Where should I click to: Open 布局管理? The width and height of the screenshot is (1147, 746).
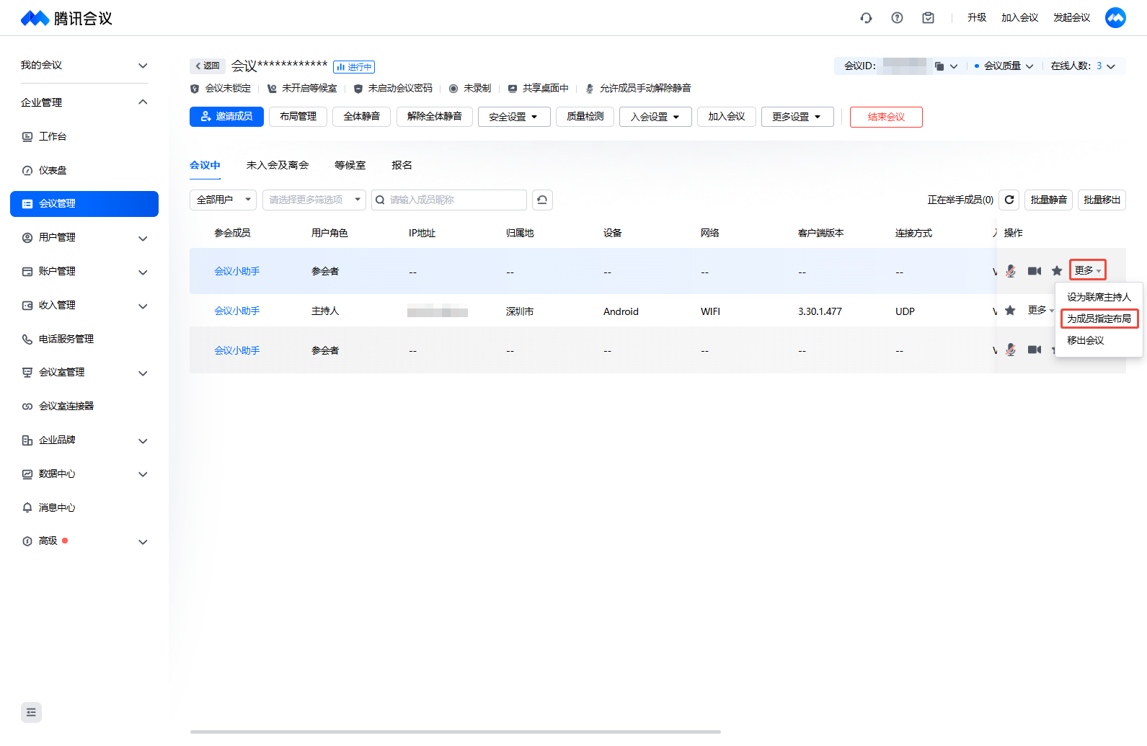(298, 117)
